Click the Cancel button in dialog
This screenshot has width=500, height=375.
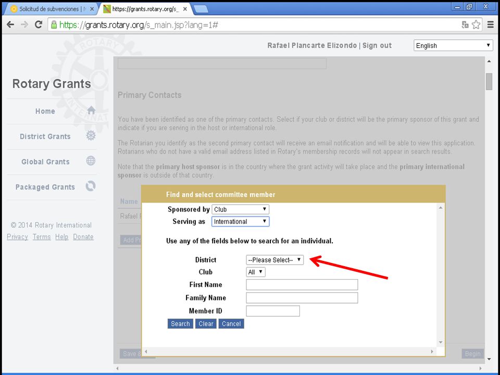tap(231, 323)
